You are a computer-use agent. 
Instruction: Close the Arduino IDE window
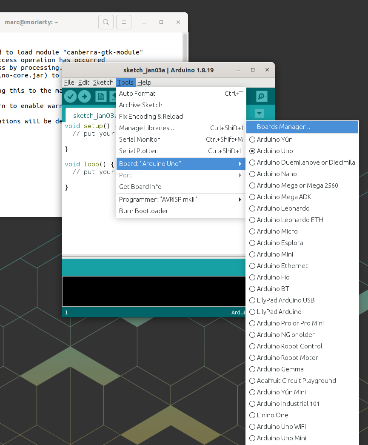pos(267,70)
